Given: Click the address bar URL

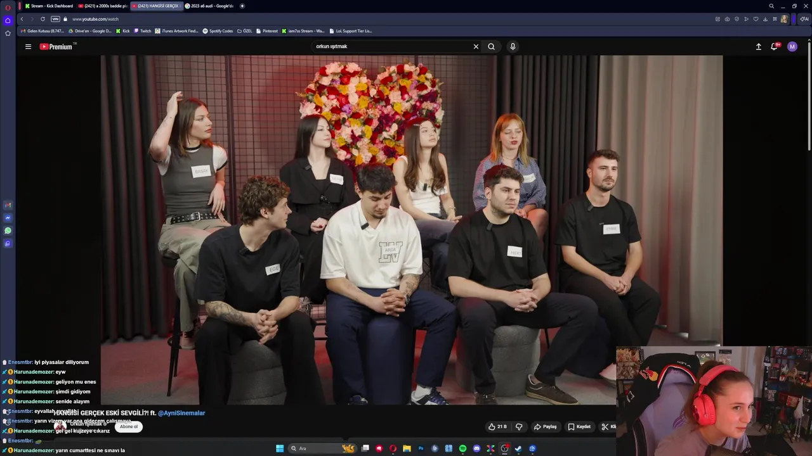Looking at the screenshot, I should (x=95, y=19).
